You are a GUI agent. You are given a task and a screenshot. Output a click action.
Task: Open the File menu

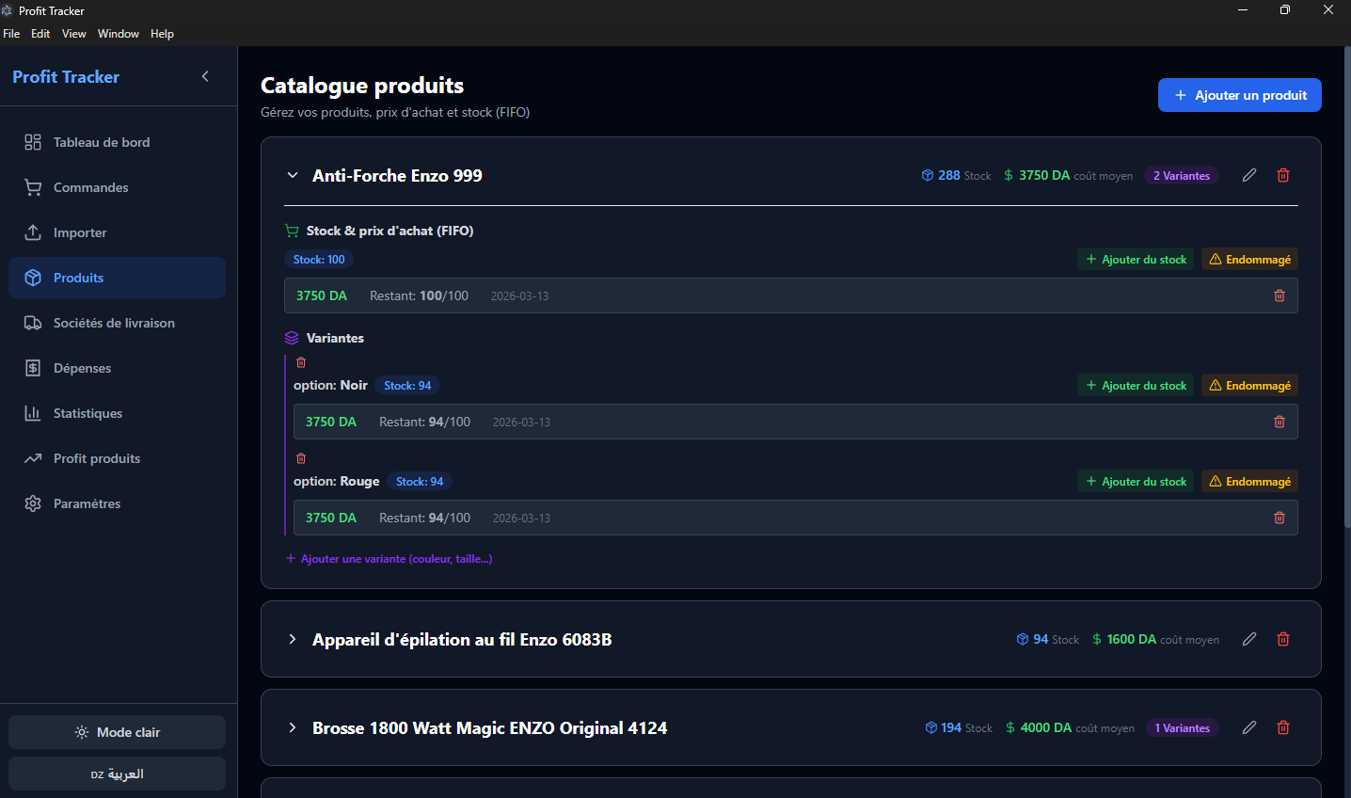tap(11, 33)
